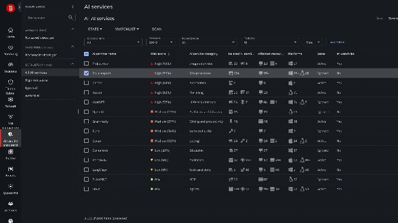Click the Grammarly service name
This screenshot has width=398, height=223.
(x=100, y=122)
